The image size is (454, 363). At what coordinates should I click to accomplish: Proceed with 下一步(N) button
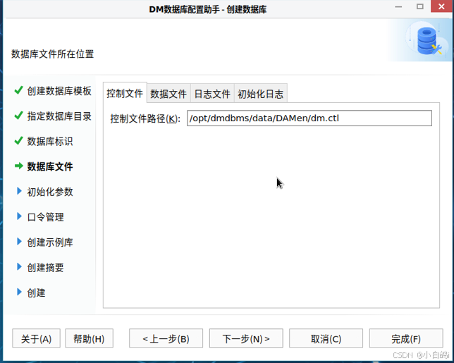(x=246, y=338)
